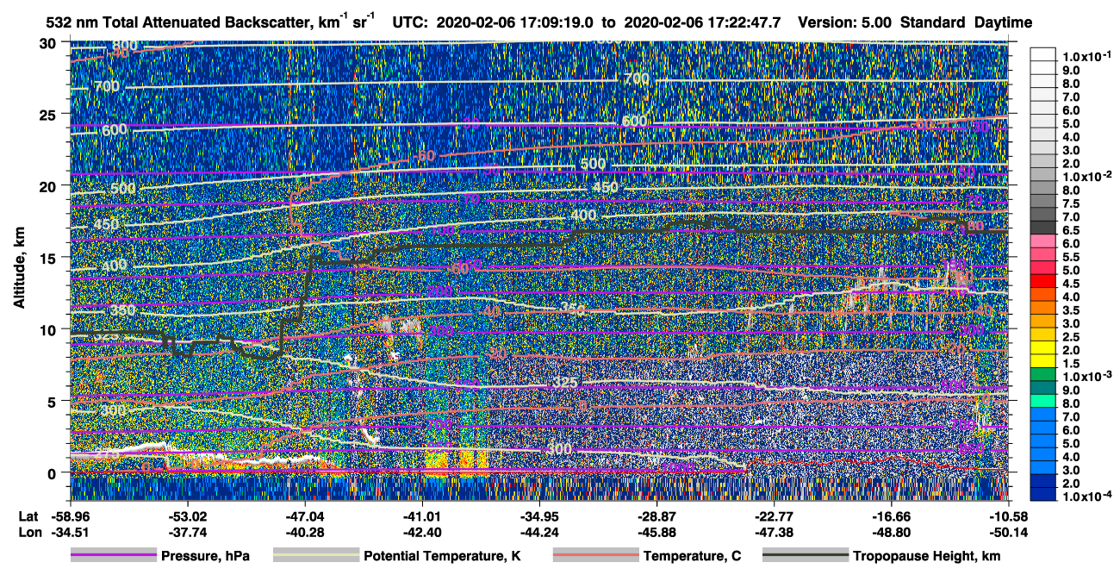Image resolution: width=1120 pixels, height=575 pixels.
Task: Click the Tropopause Height, km legend label
Action: (926, 556)
